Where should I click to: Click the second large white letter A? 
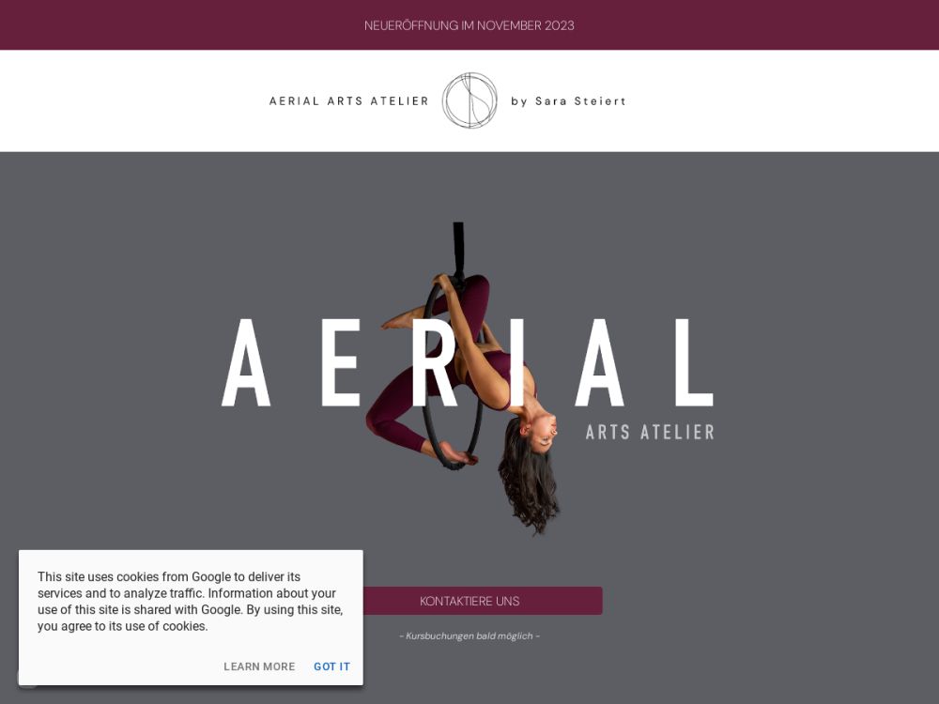coord(599,362)
